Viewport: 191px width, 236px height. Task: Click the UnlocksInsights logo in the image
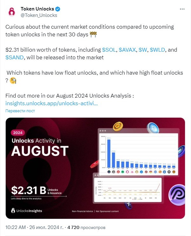[x=27, y=211]
